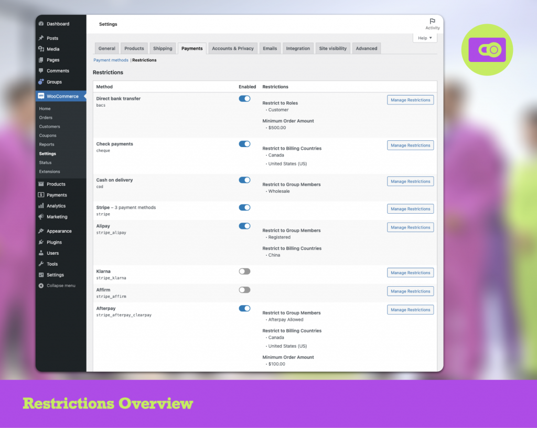This screenshot has height=428, width=537.
Task: Manage Restrictions for Afterpay
Action: point(410,310)
